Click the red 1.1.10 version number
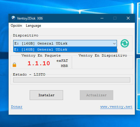The height and width of the screenshot is (127, 140). (39, 63)
